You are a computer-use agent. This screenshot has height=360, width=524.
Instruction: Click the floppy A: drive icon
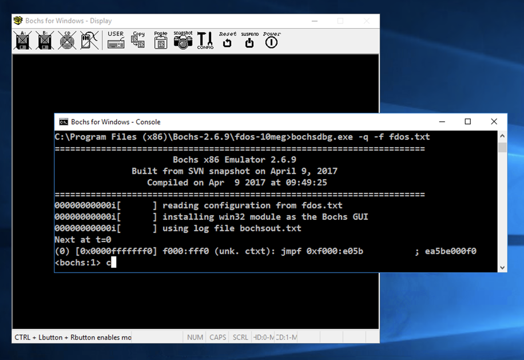[23, 40]
